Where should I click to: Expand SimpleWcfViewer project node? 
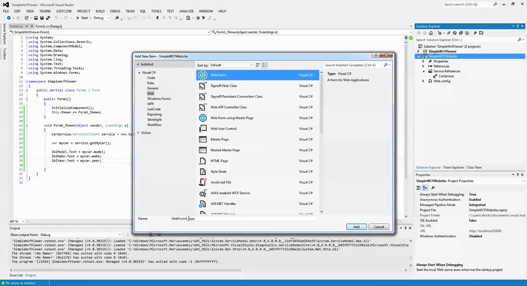point(418,52)
